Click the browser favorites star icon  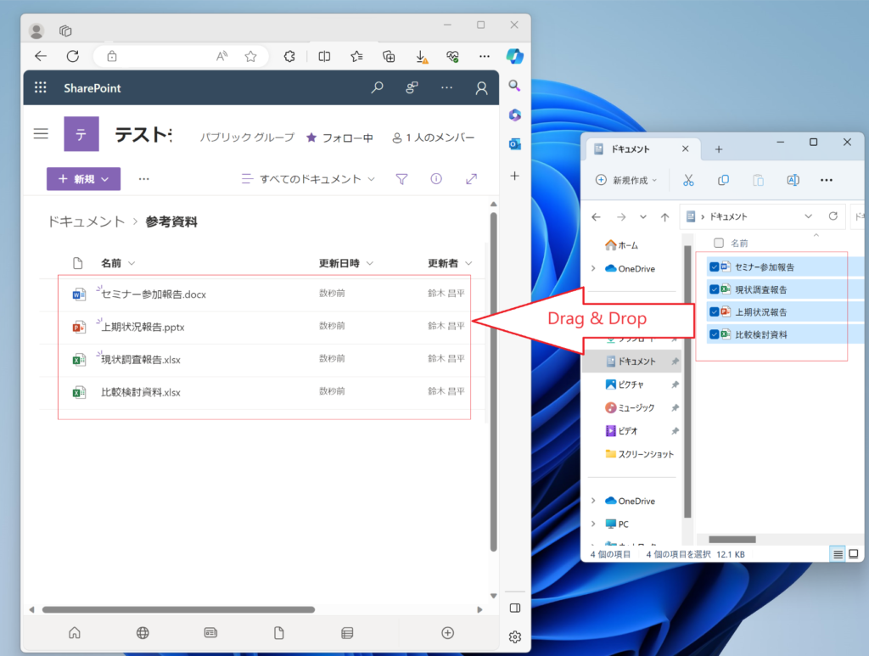[x=250, y=56]
